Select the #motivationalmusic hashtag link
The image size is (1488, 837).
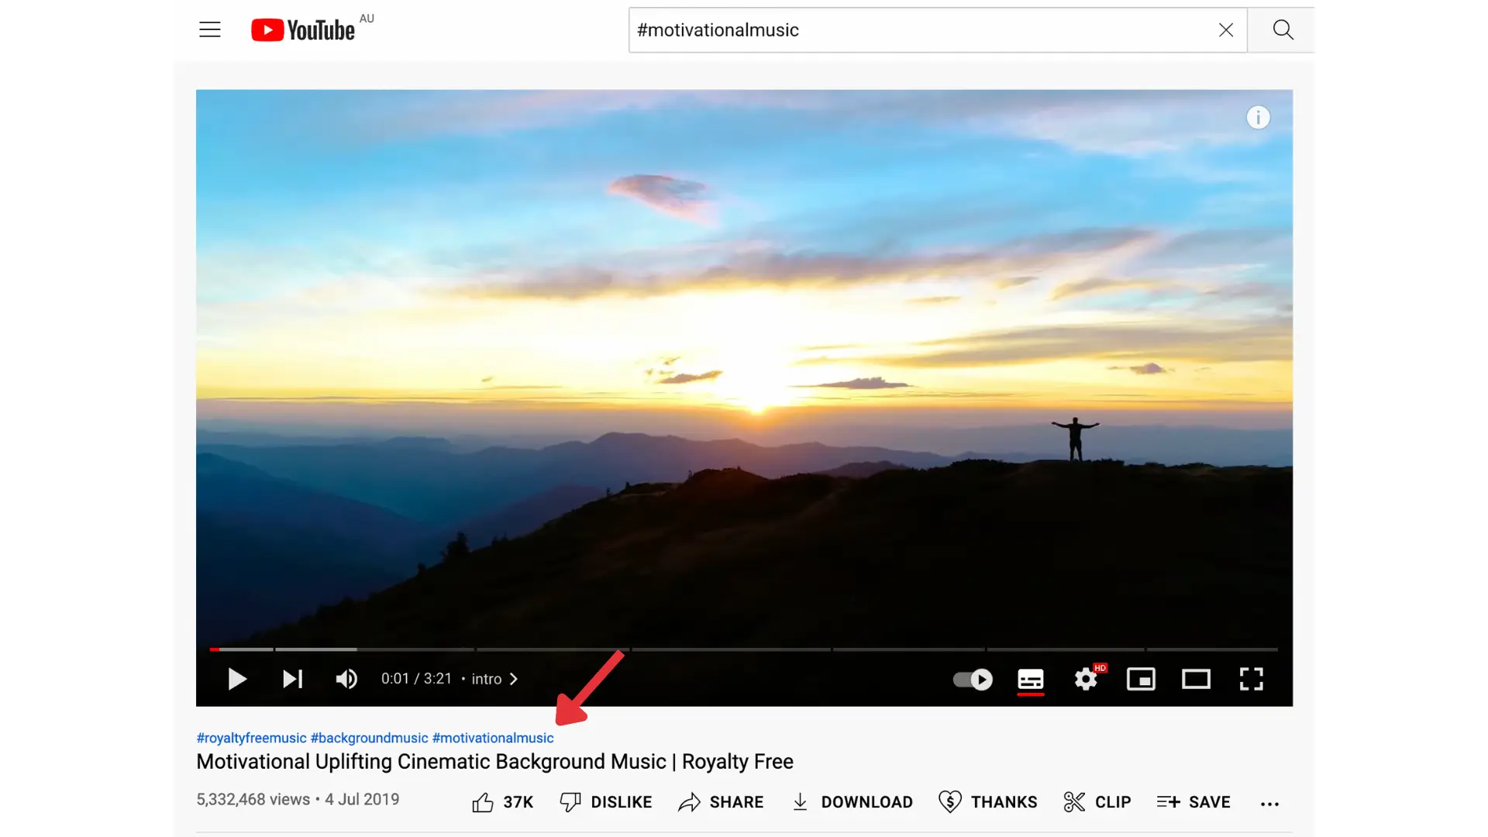pyautogui.click(x=493, y=737)
